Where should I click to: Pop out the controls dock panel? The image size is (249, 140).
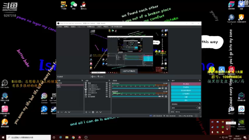200,81
